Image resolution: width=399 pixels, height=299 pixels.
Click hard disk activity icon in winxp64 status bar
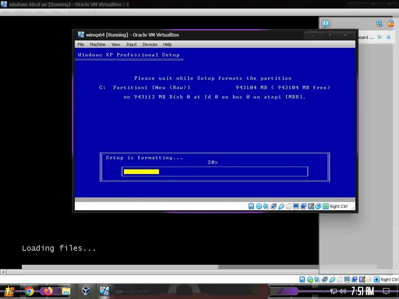251,206
